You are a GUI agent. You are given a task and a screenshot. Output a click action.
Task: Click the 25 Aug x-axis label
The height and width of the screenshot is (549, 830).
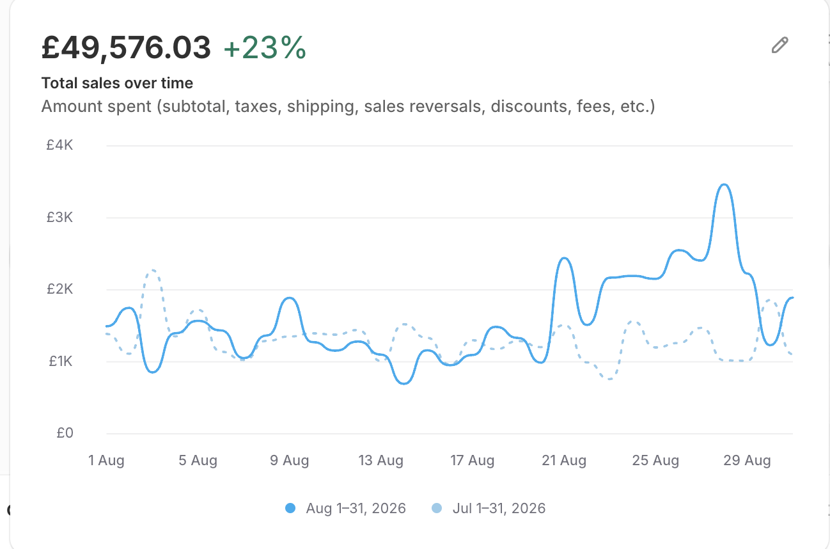click(655, 460)
